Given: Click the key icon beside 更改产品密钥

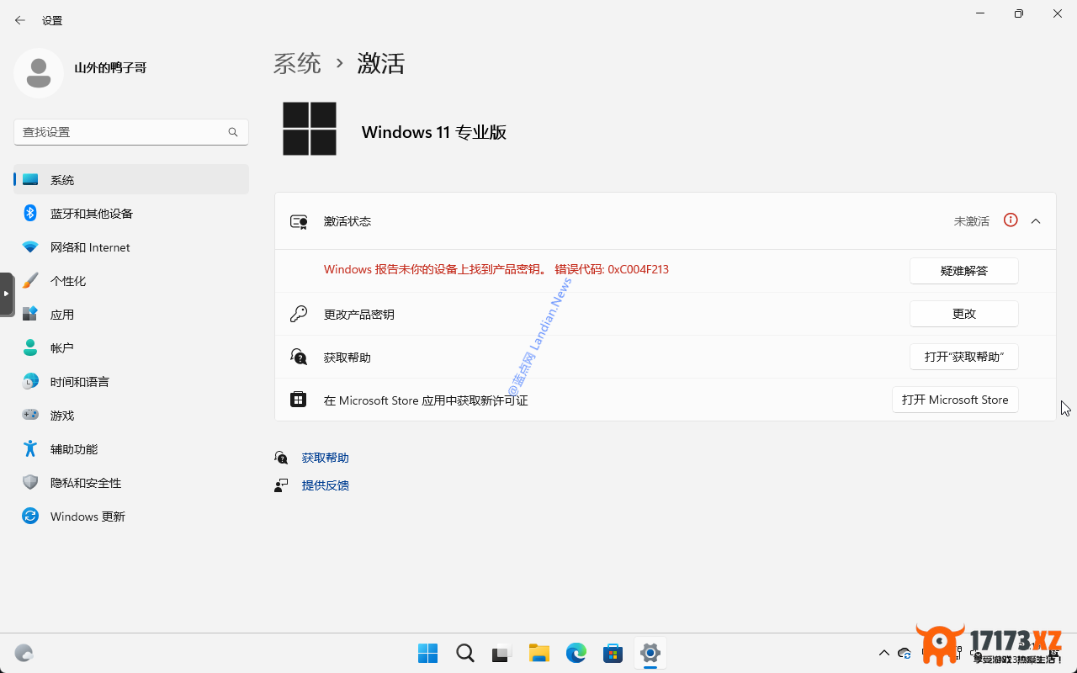Looking at the screenshot, I should [x=299, y=314].
